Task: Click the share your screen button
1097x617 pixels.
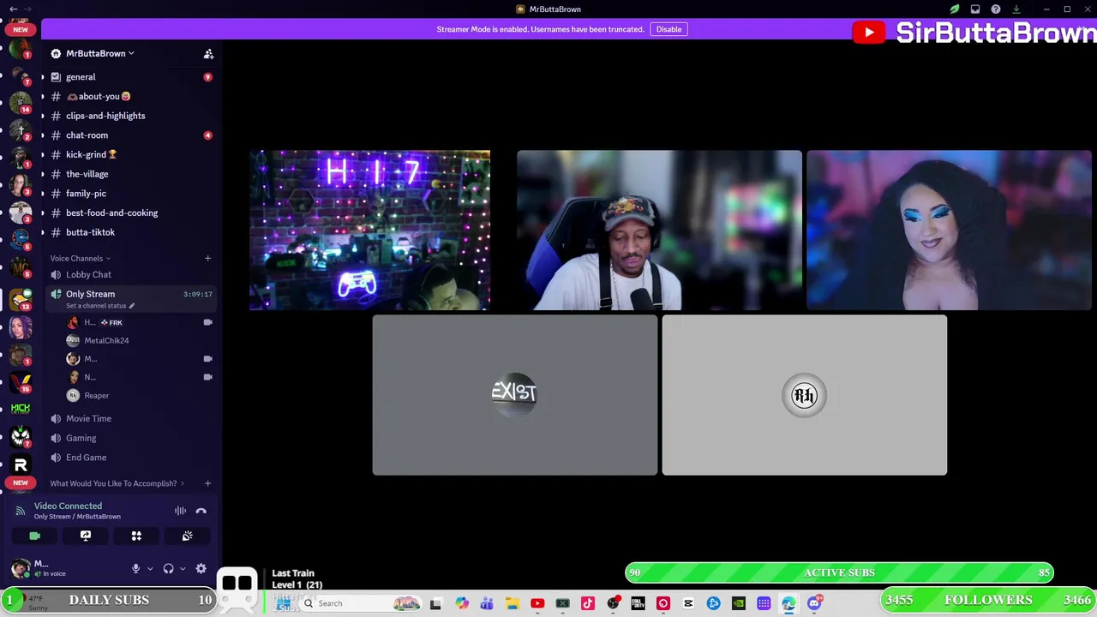Action: 86,536
